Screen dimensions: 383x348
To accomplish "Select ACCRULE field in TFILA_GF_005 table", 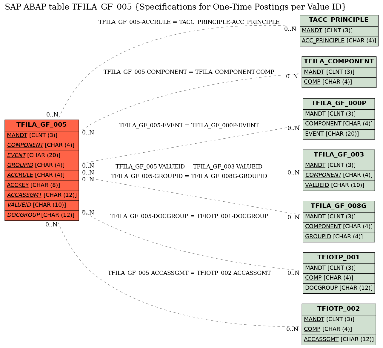I will (42, 175).
